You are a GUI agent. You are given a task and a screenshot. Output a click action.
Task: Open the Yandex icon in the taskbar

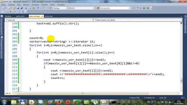coord(32,102)
